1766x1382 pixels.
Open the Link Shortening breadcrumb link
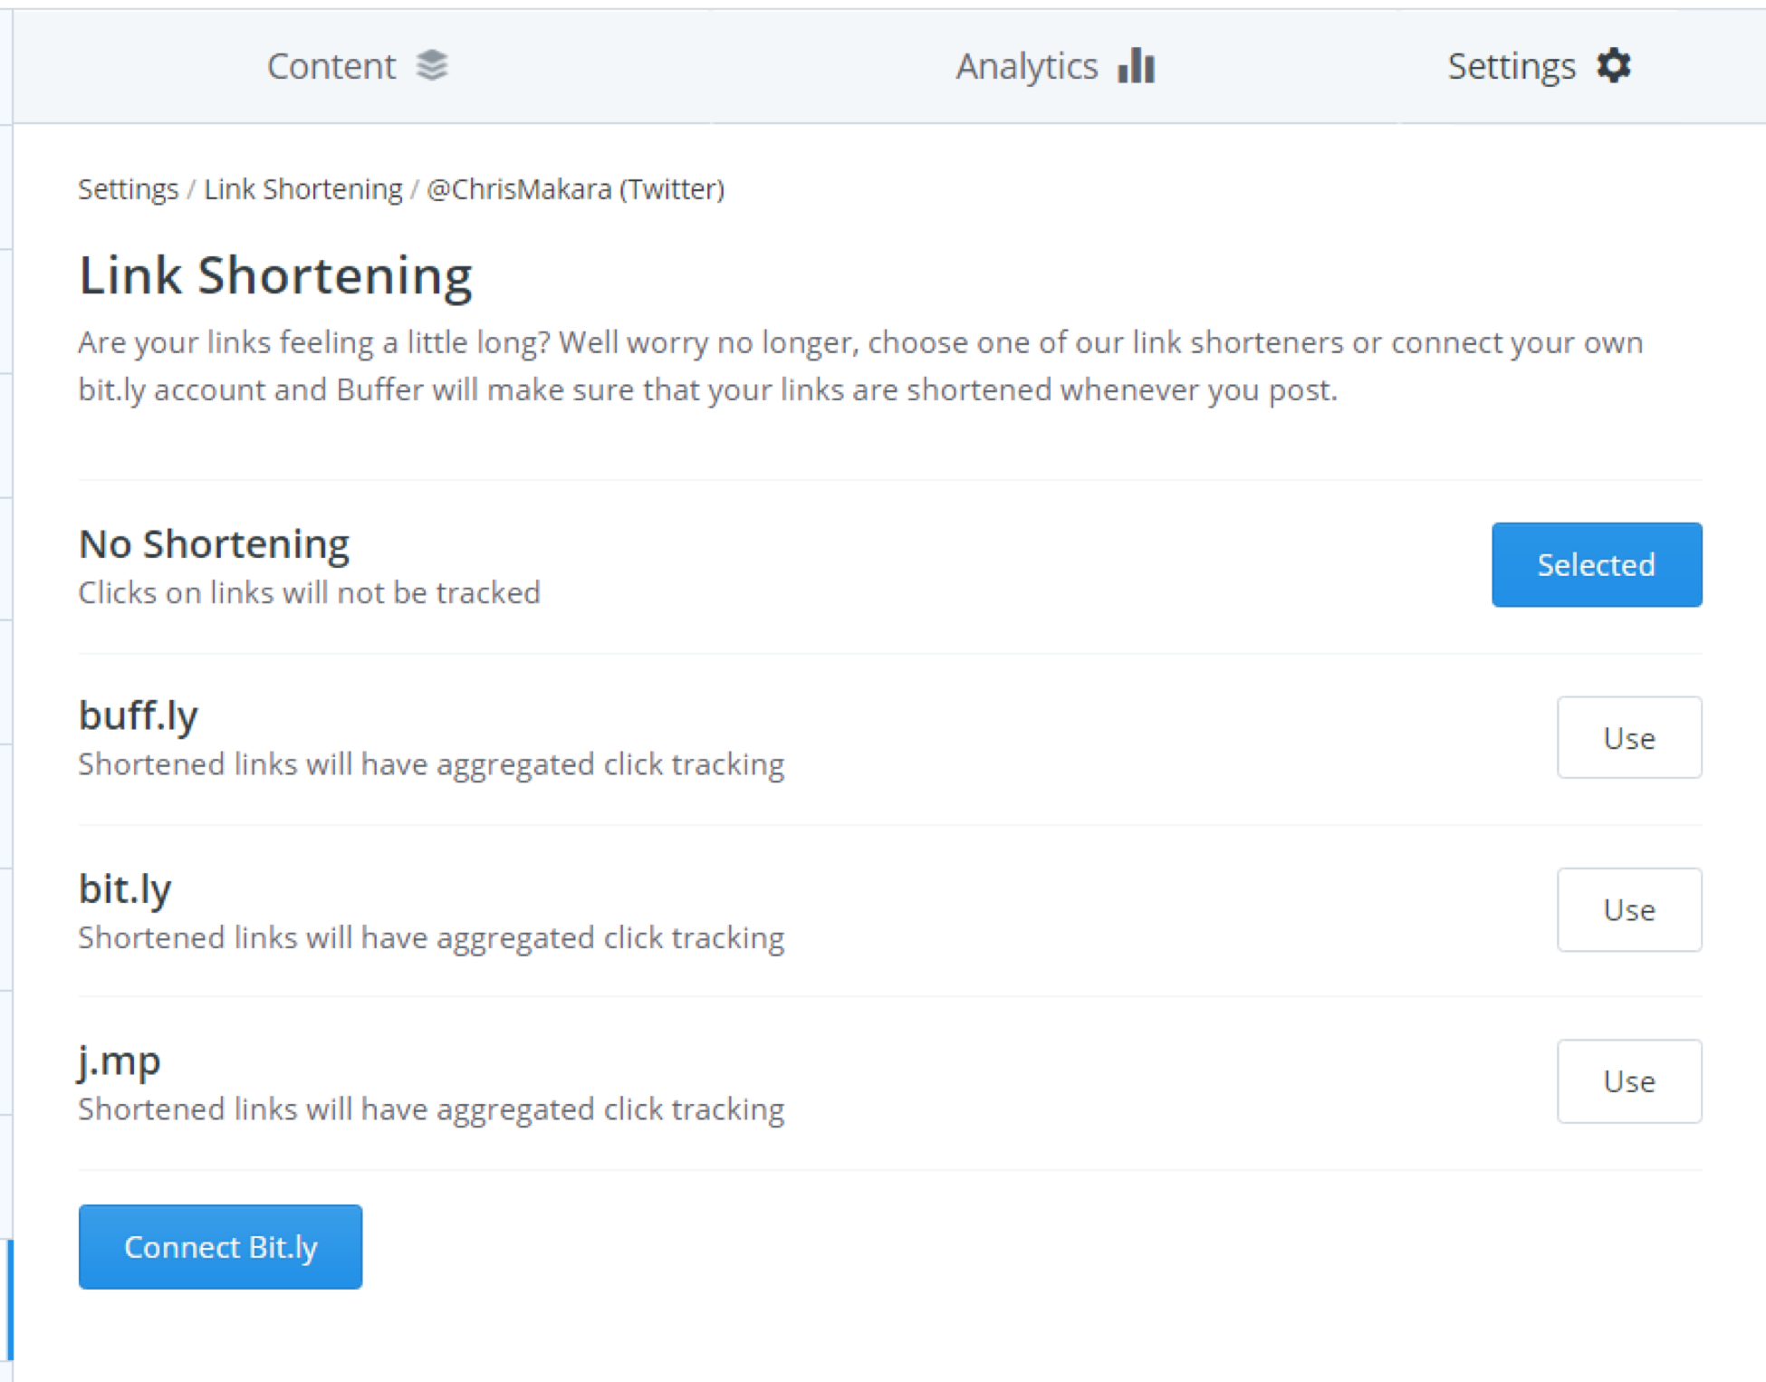click(x=303, y=189)
